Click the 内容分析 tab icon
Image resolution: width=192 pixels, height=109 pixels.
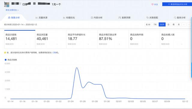92,18
